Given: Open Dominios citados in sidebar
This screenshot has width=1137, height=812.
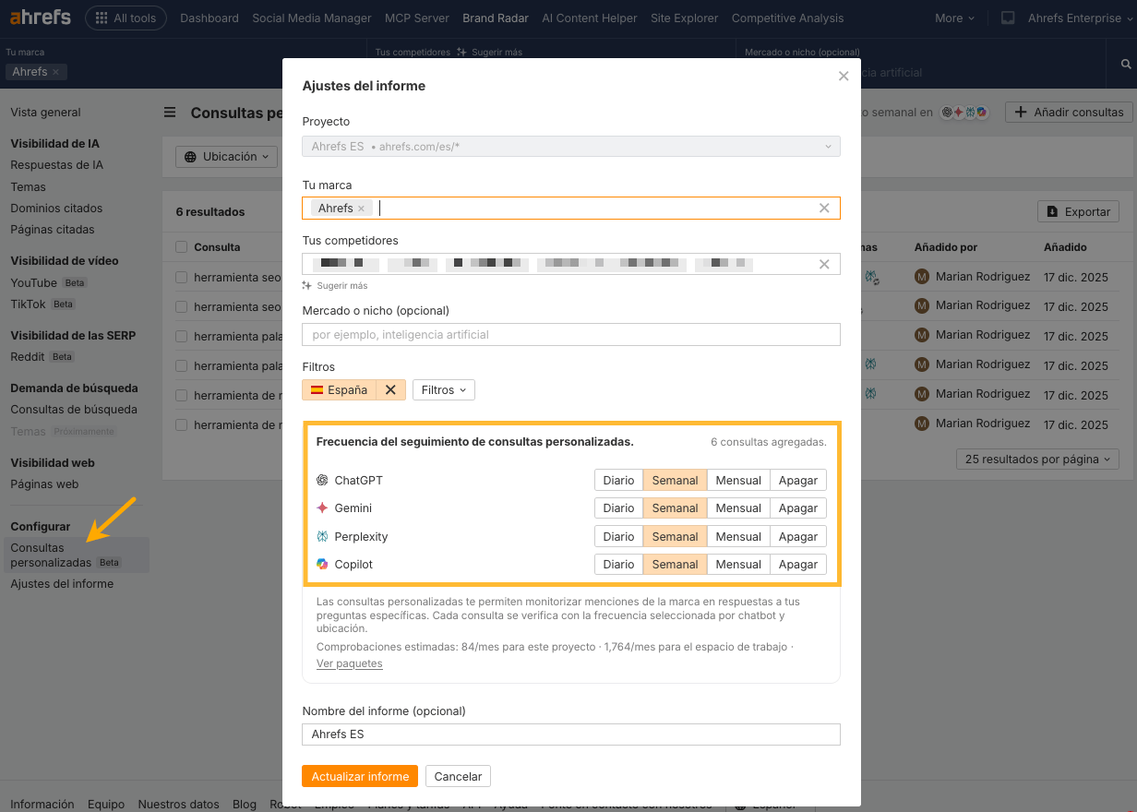Looking at the screenshot, I should (x=56, y=209).
